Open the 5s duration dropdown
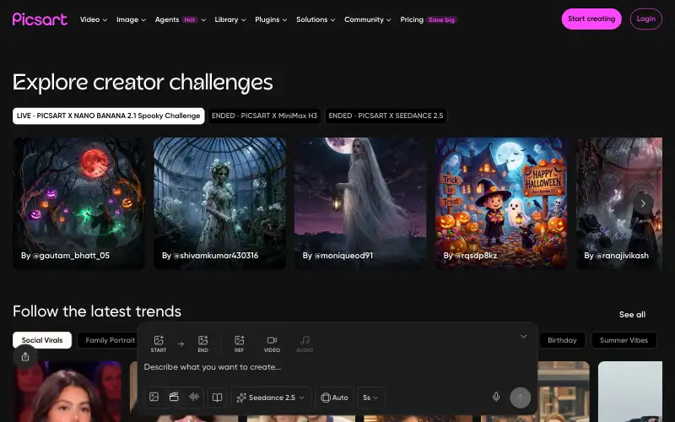Image resolution: width=675 pixels, height=422 pixels. (370, 397)
